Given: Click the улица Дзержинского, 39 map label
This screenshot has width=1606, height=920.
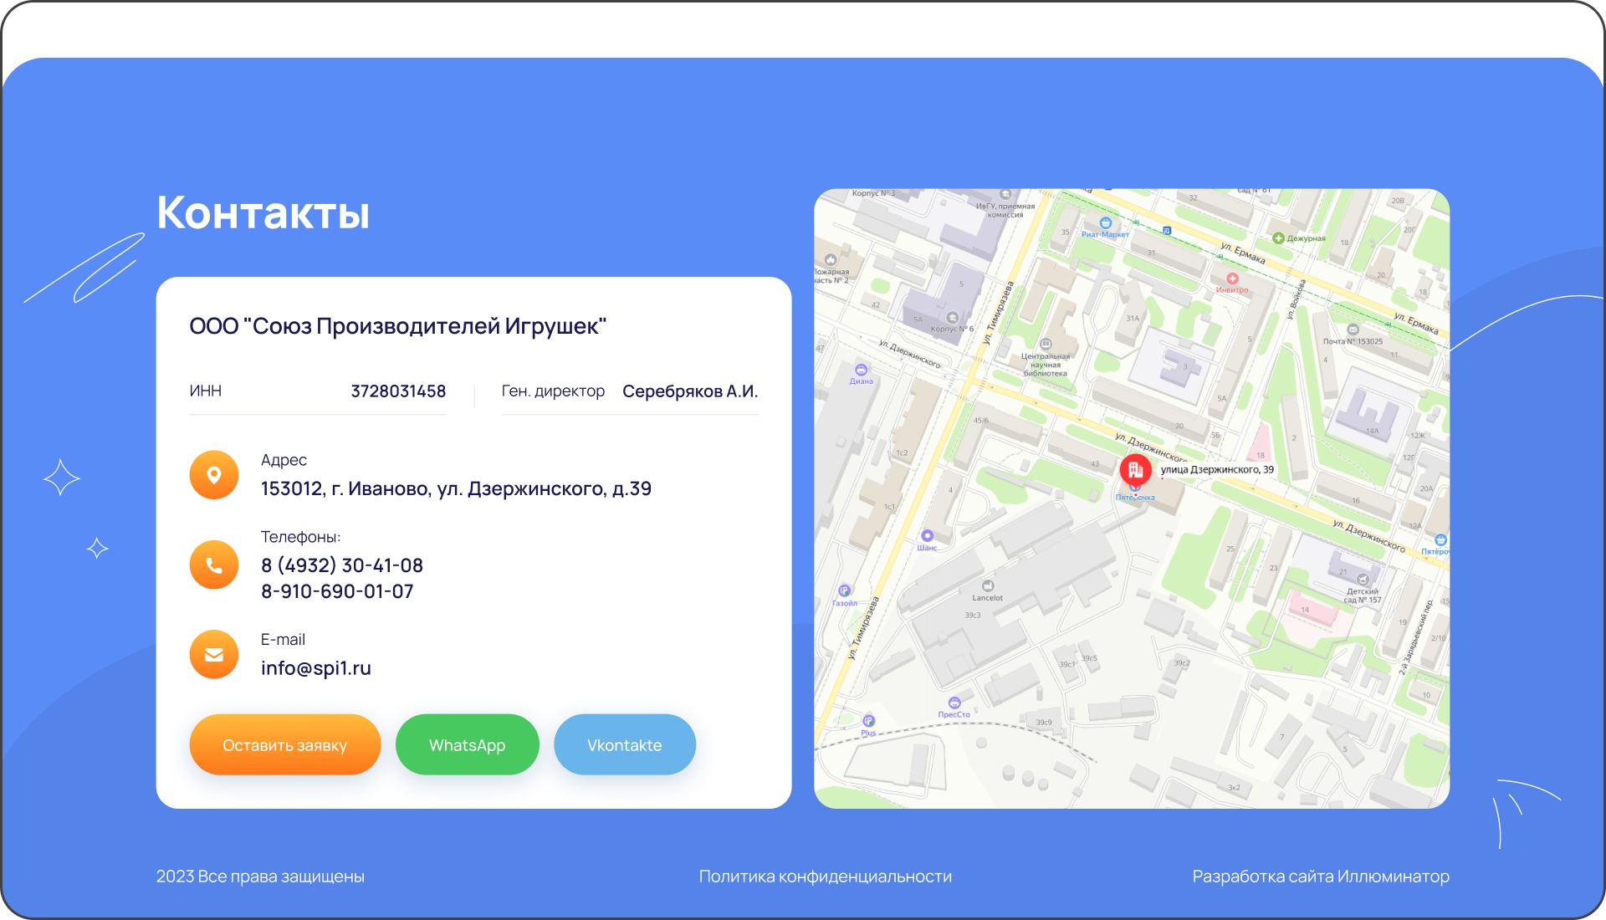Looking at the screenshot, I should coord(1217,470).
